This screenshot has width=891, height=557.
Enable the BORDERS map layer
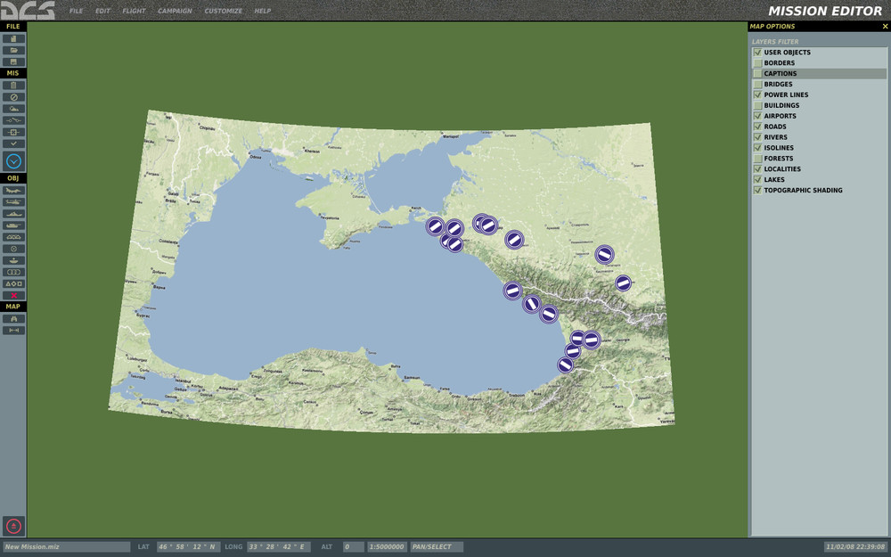pos(757,62)
